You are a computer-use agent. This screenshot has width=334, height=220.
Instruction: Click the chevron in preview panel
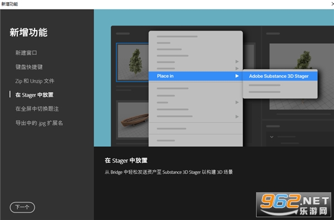(x=272, y=137)
